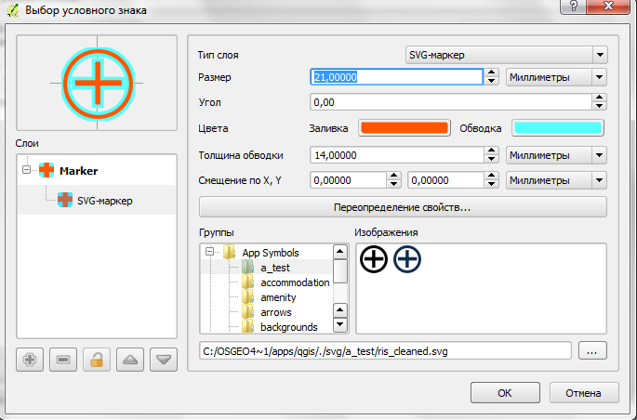Move layer down with the down arrow
Screen dimensions: 637x420
coord(164,360)
